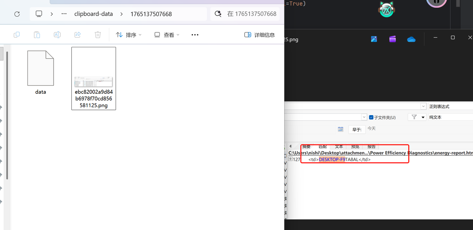Click the OneDrive cloud icon

[x=411, y=39]
